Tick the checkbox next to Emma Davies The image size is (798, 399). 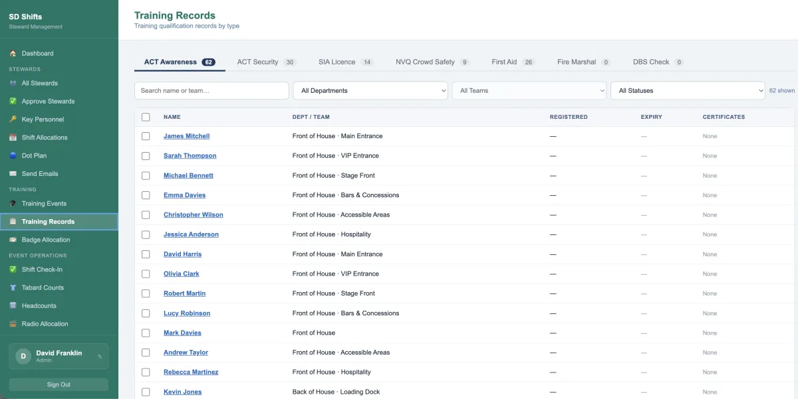point(146,195)
